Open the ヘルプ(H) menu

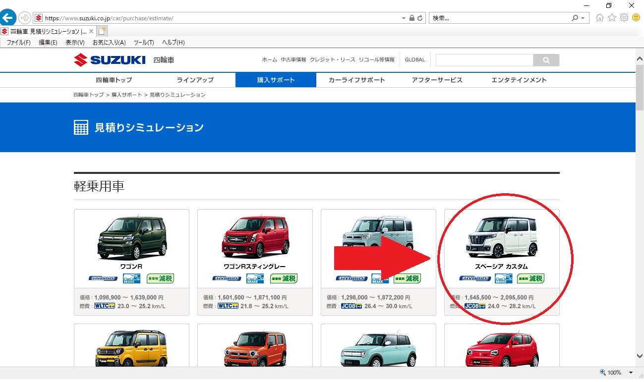tap(174, 43)
